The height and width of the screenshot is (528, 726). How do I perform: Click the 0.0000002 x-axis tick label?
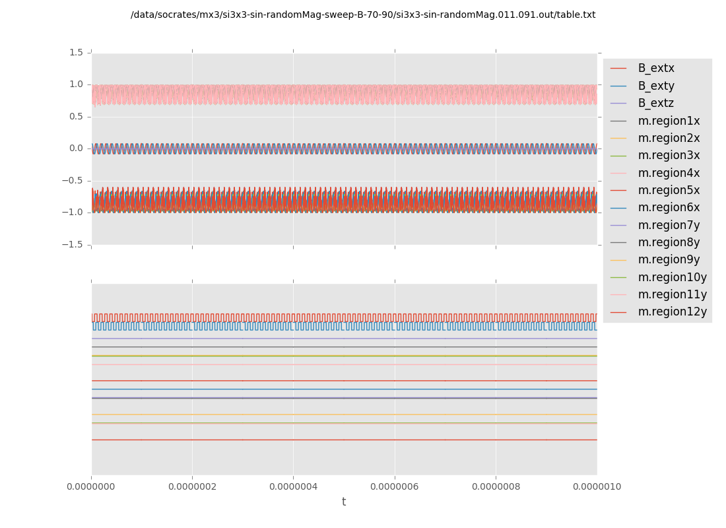click(192, 486)
